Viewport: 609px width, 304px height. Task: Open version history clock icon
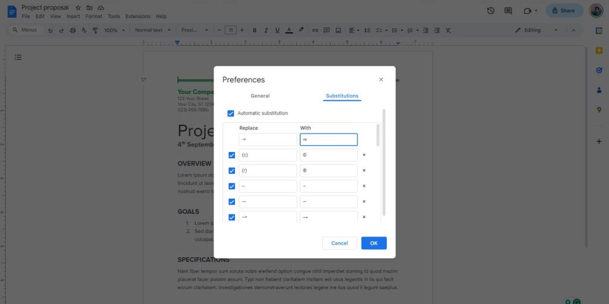tap(491, 11)
